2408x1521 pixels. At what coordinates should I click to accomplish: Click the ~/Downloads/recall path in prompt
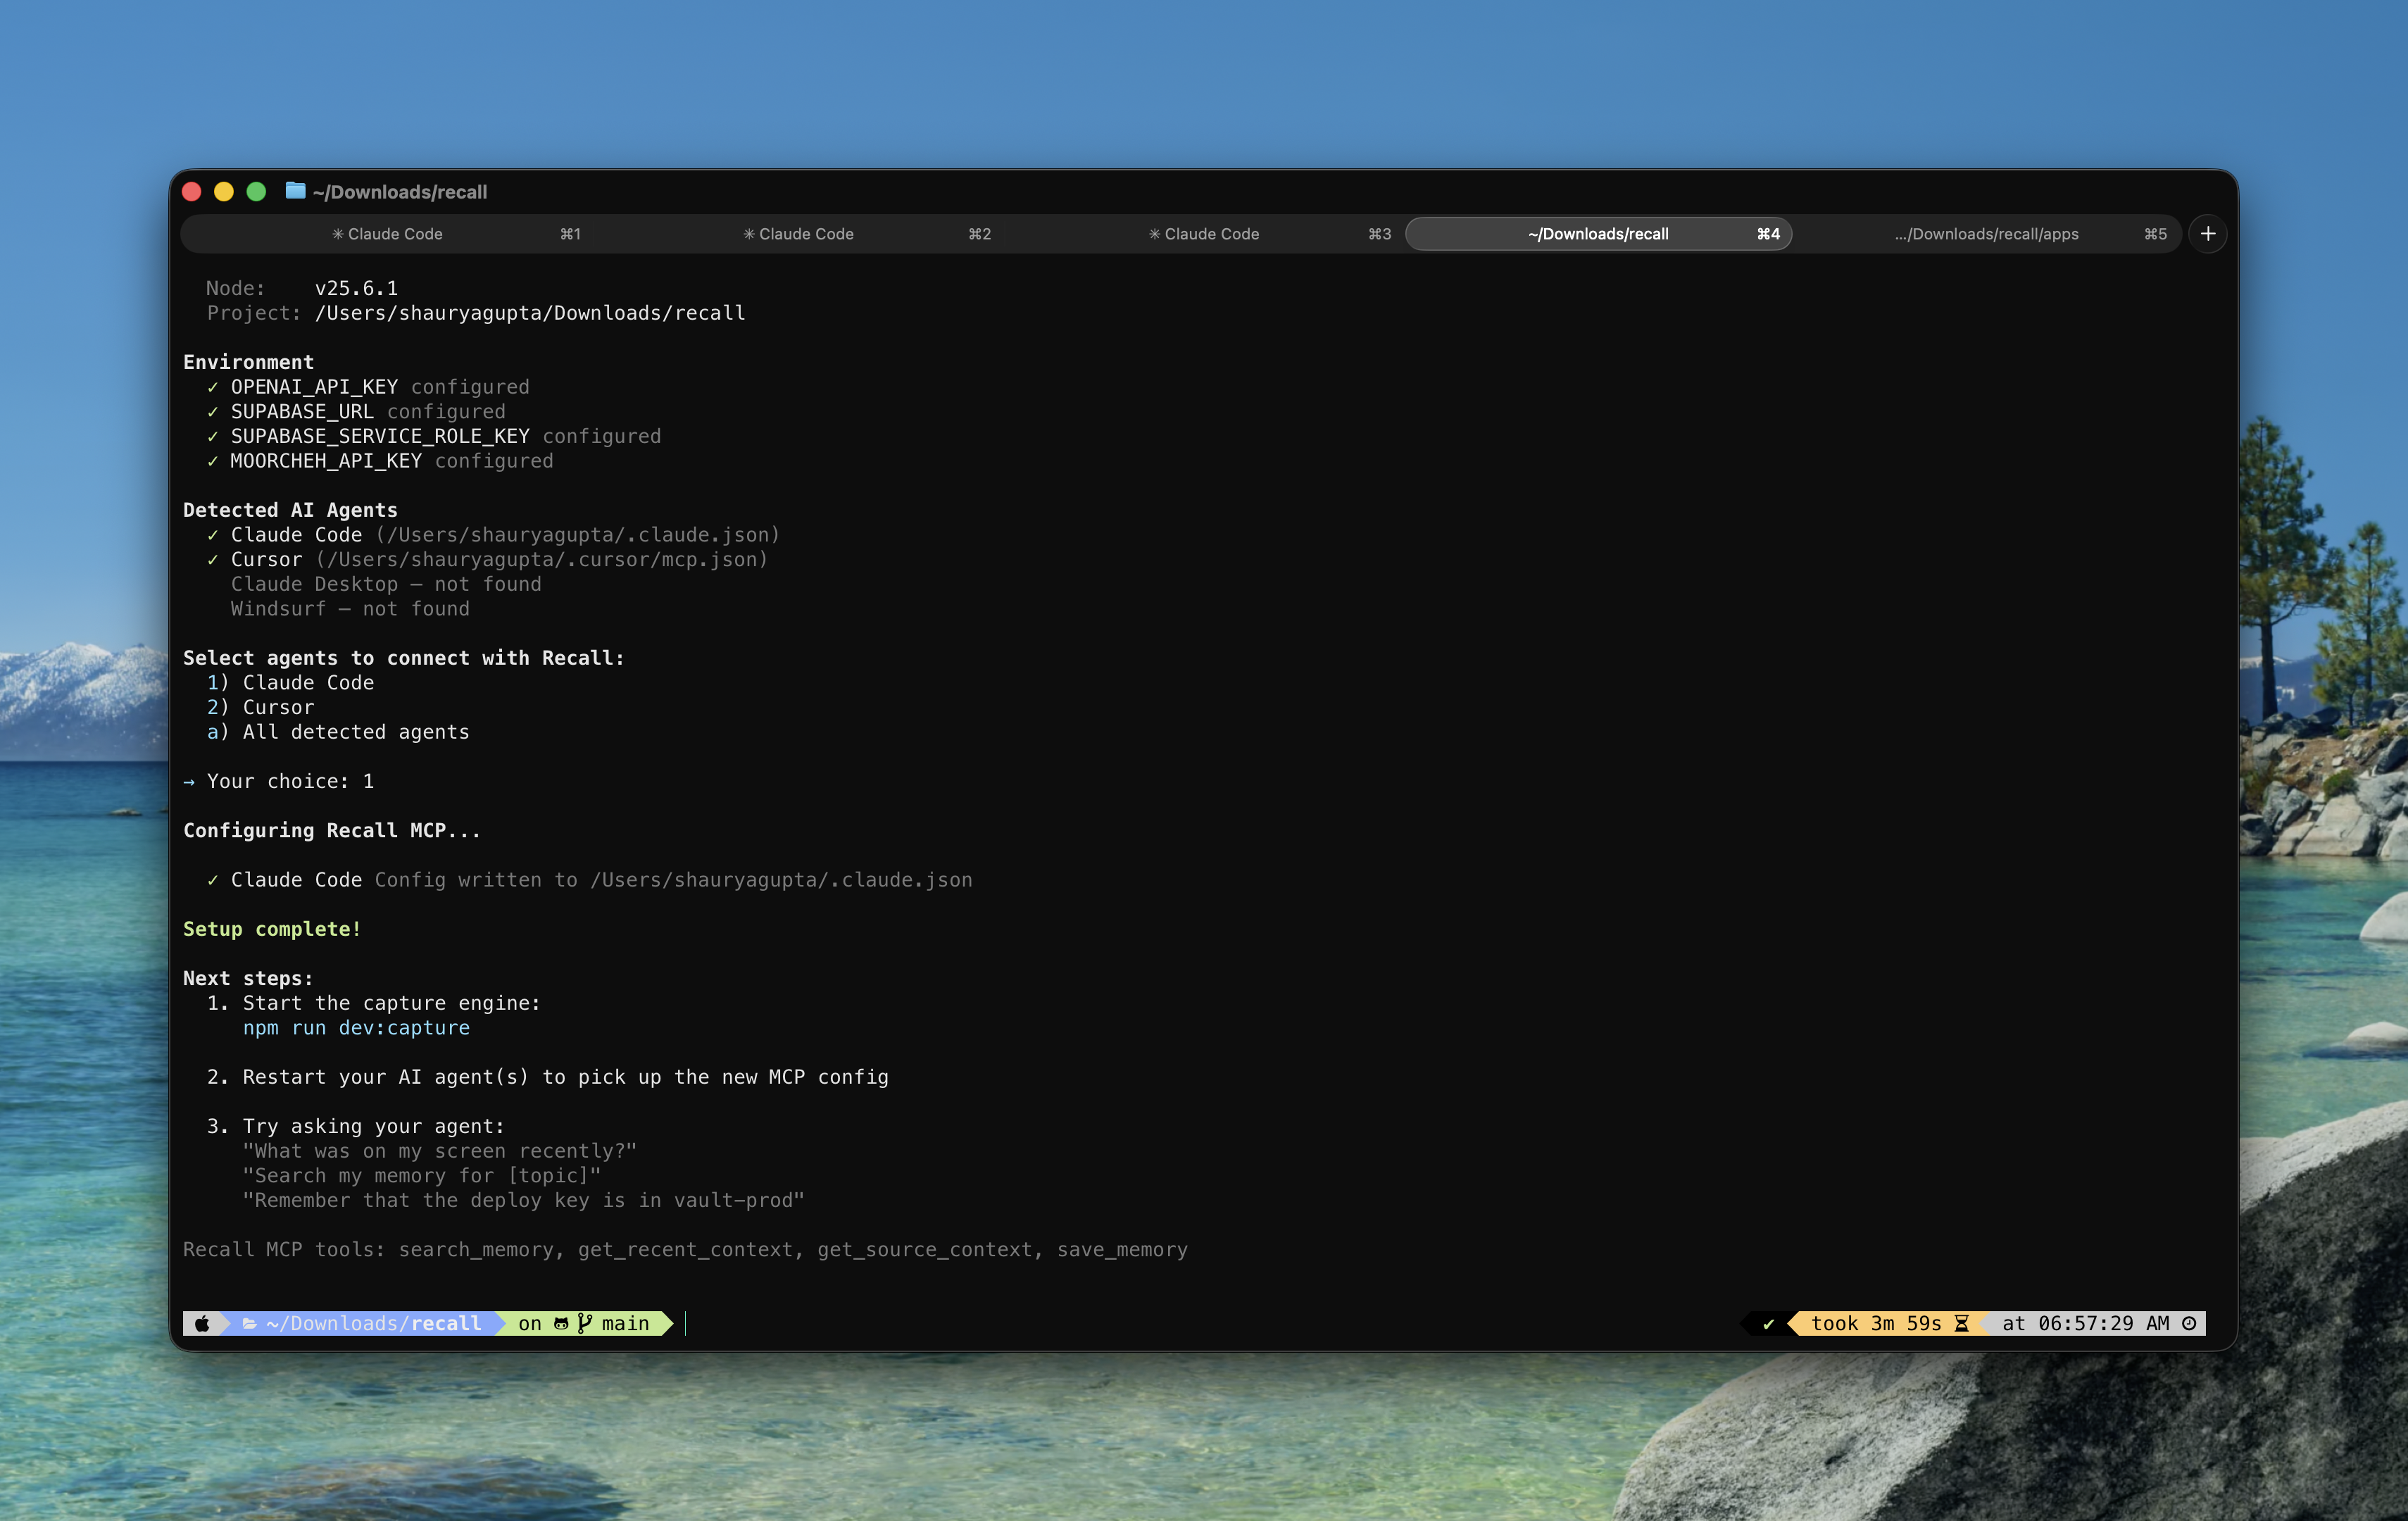[373, 1324]
